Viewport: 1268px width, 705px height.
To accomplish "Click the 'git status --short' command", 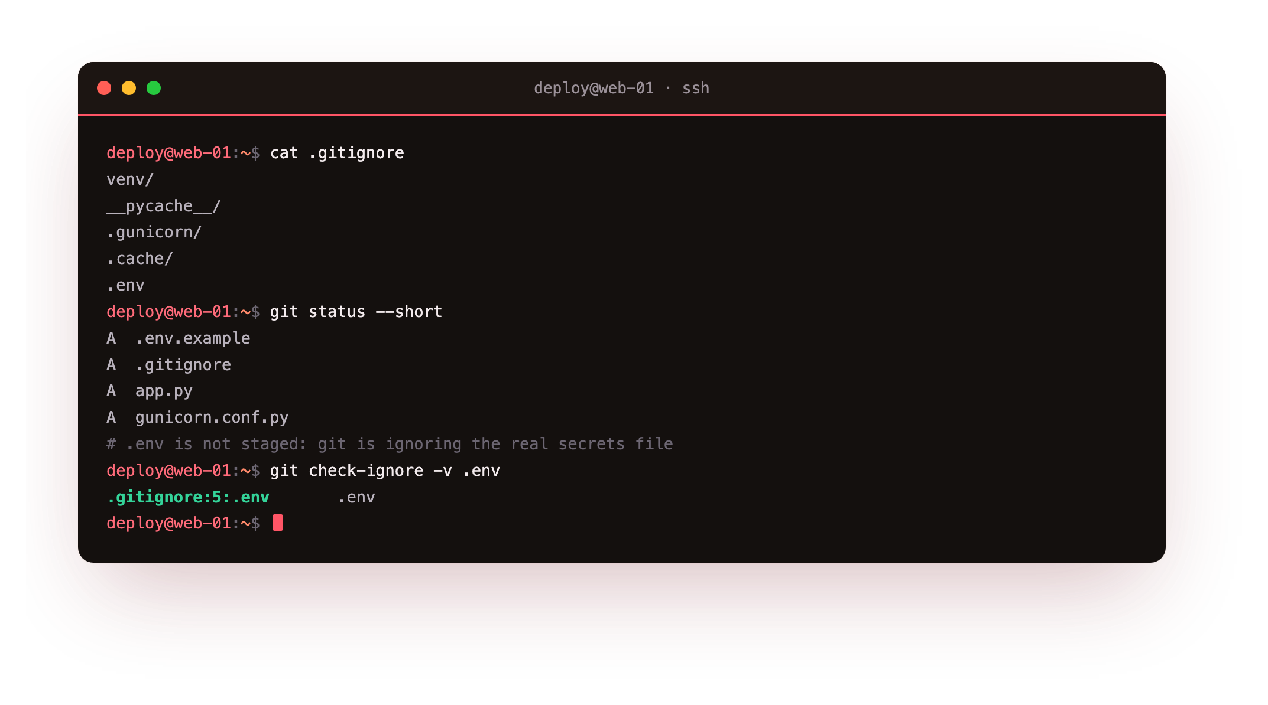I will click(356, 312).
